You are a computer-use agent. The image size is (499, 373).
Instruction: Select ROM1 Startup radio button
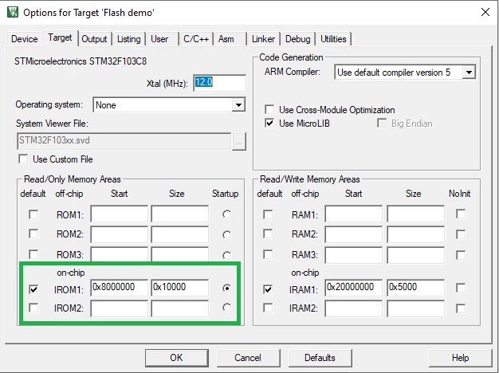[226, 214]
